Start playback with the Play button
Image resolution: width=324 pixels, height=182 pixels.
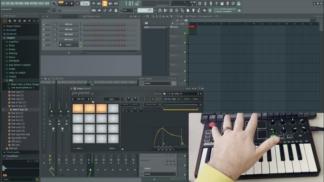(x=67, y=4)
